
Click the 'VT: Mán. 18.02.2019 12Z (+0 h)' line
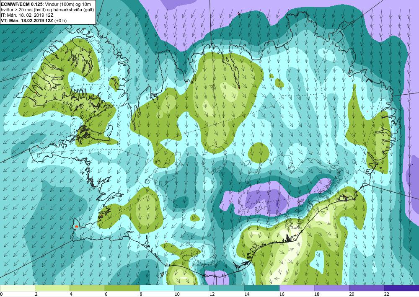(34, 21)
